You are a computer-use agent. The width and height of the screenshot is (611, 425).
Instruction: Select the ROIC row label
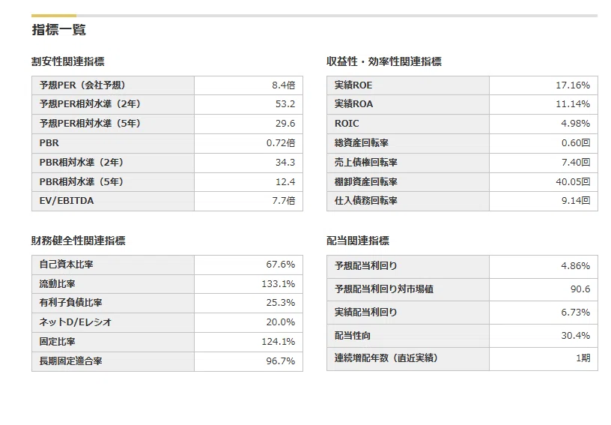point(347,123)
